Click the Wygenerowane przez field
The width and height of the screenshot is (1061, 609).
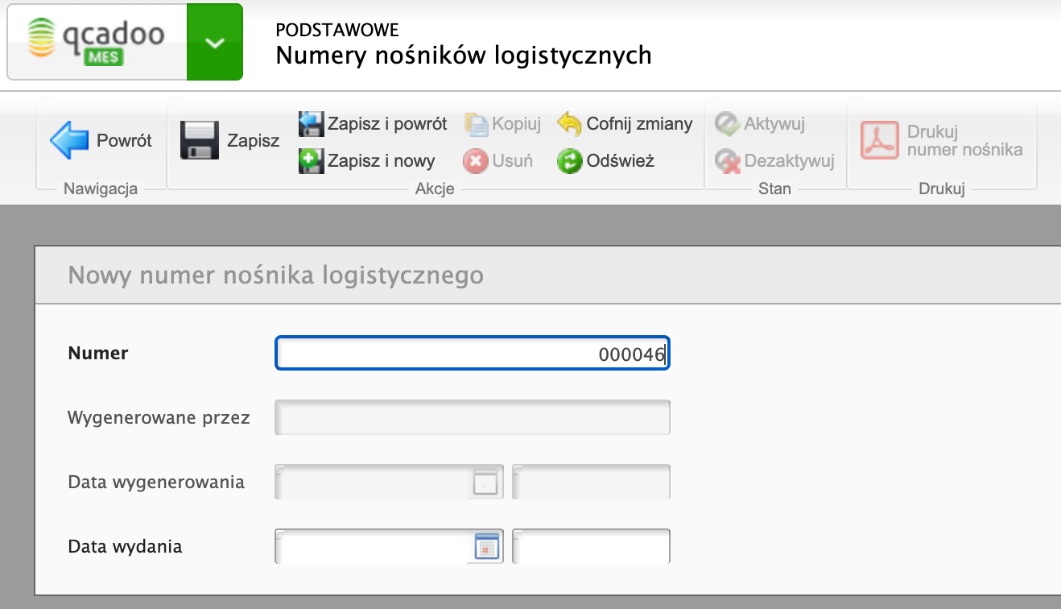click(x=473, y=417)
